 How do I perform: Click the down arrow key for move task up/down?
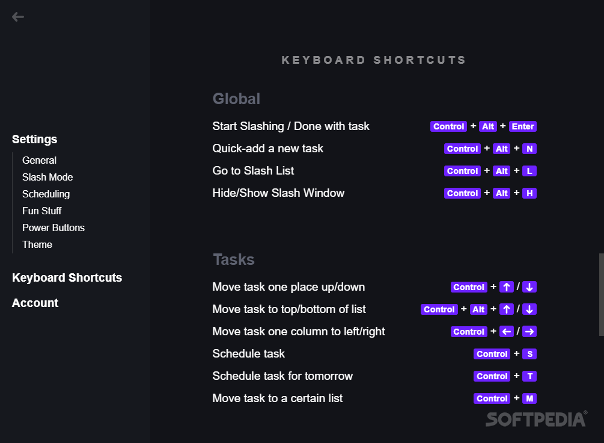[x=529, y=287]
